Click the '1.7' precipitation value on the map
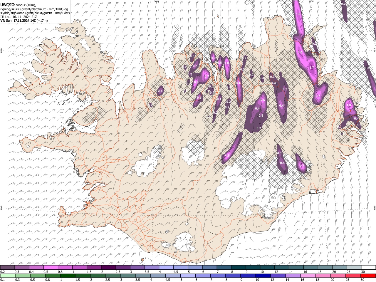Viewport: 376px width, 282px height. click(x=312, y=68)
